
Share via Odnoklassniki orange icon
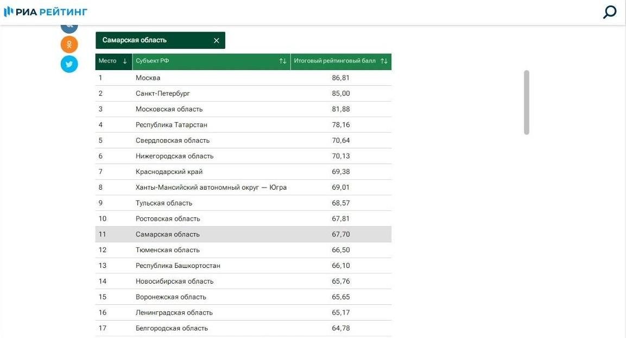pos(69,45)
